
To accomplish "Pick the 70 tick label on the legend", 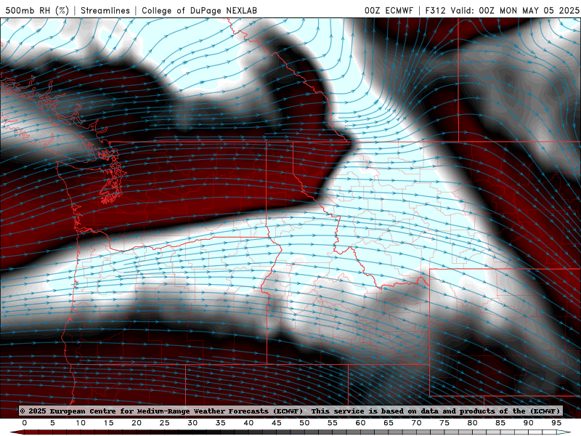I will pyautogui.click(x=416, y=423).
